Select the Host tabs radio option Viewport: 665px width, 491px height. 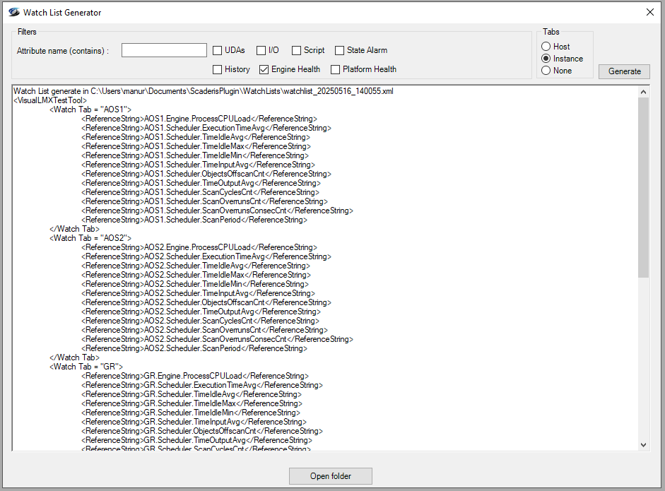point(546,47)
